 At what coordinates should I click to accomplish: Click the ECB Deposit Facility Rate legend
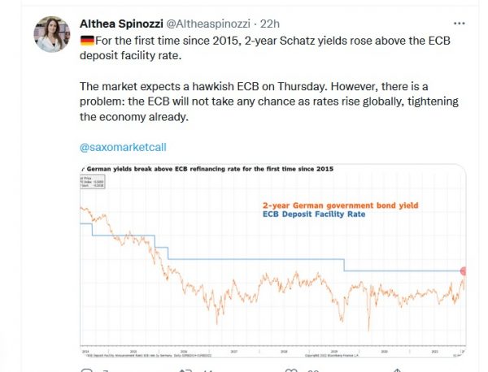coord(314,214)
